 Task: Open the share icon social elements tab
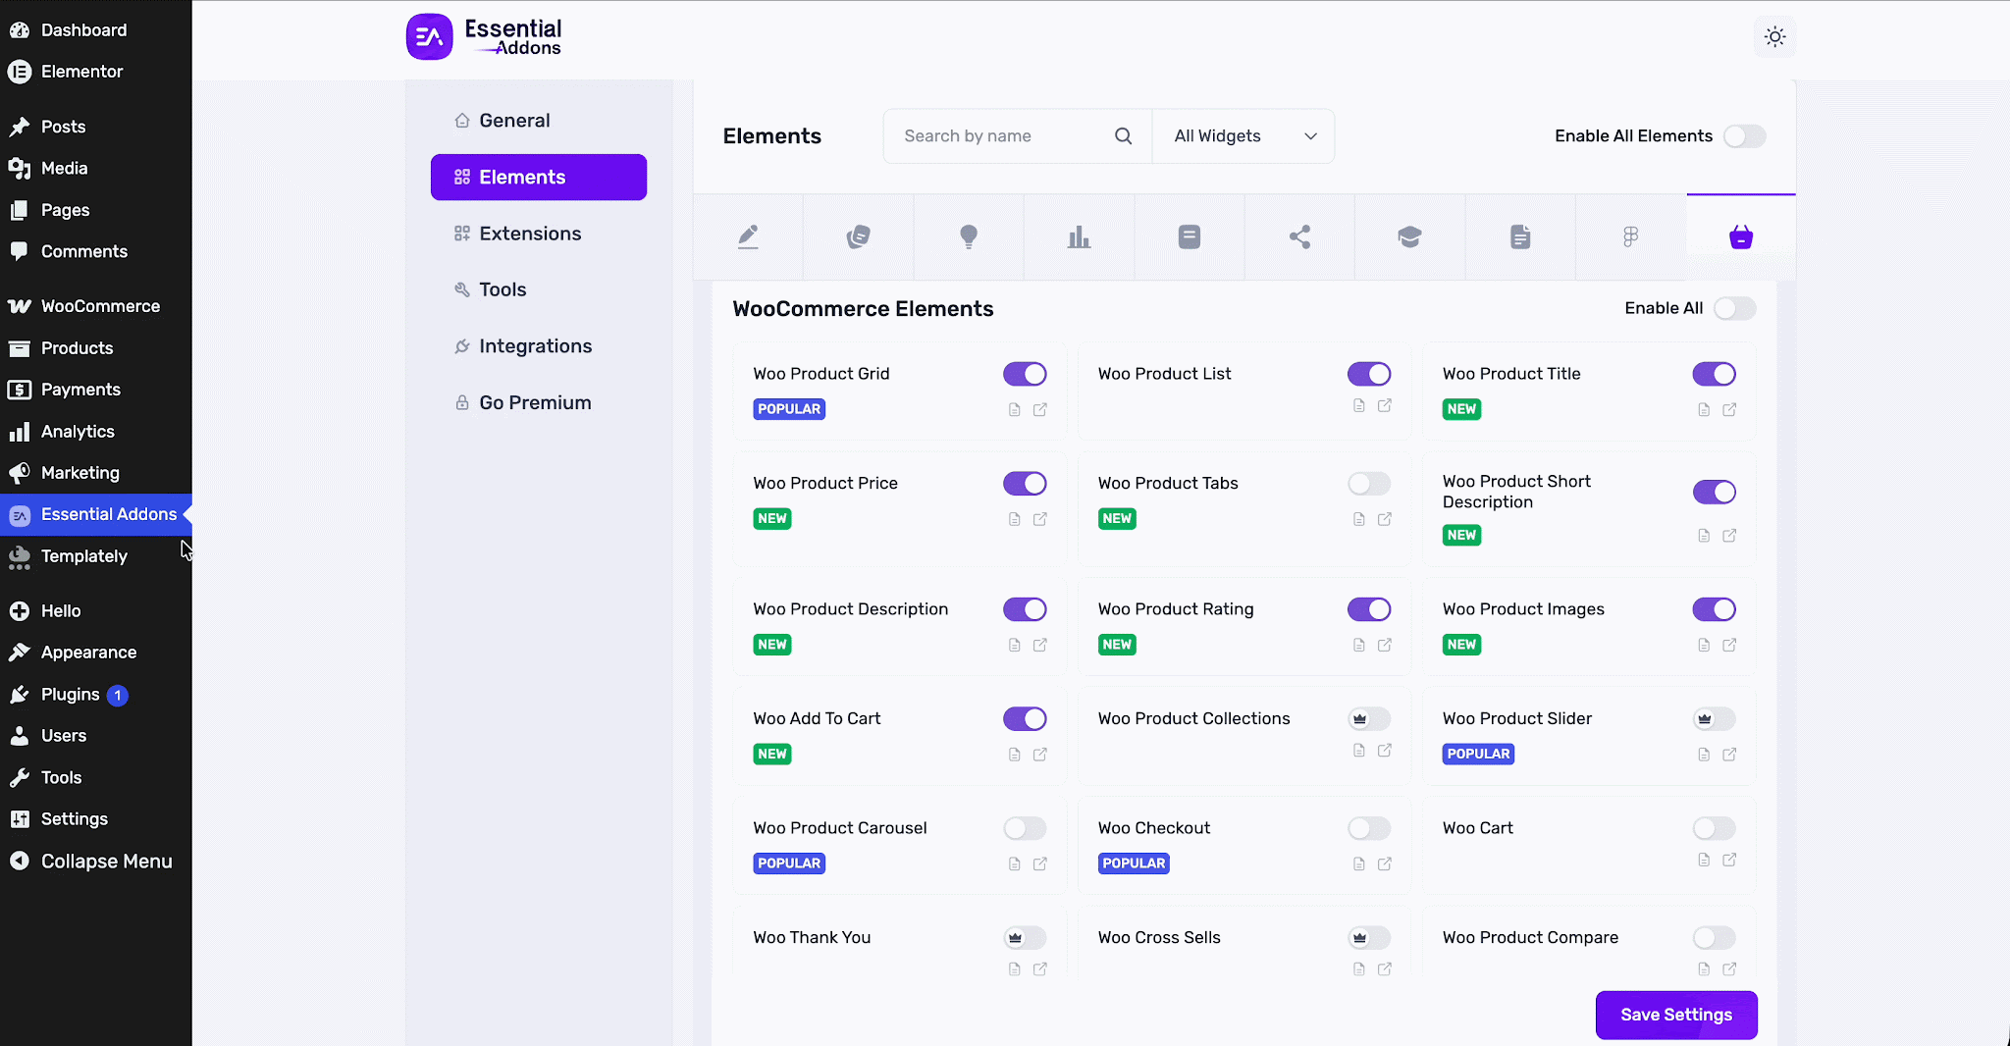tap(1299, 236)
